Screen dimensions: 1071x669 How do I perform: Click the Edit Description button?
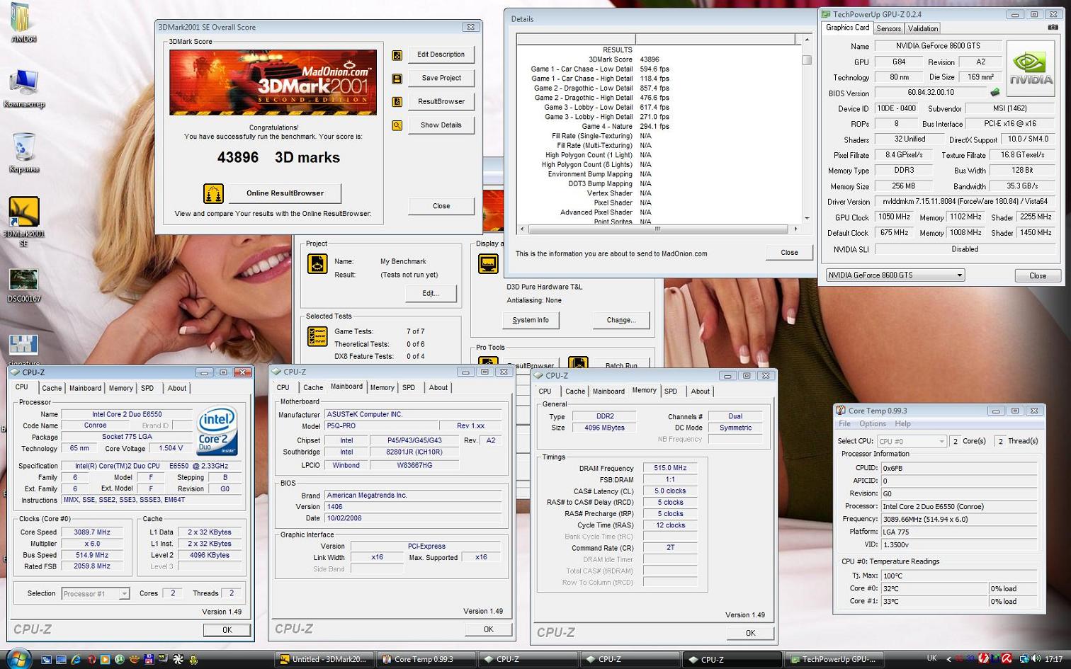tap(441, 55)
